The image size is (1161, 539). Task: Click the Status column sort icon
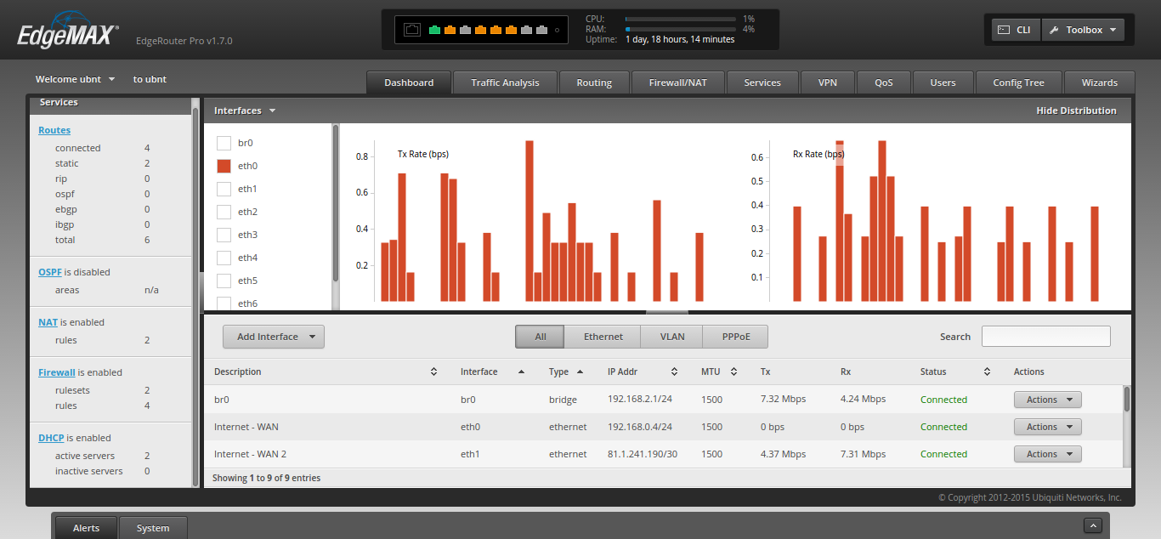(987, 372)
